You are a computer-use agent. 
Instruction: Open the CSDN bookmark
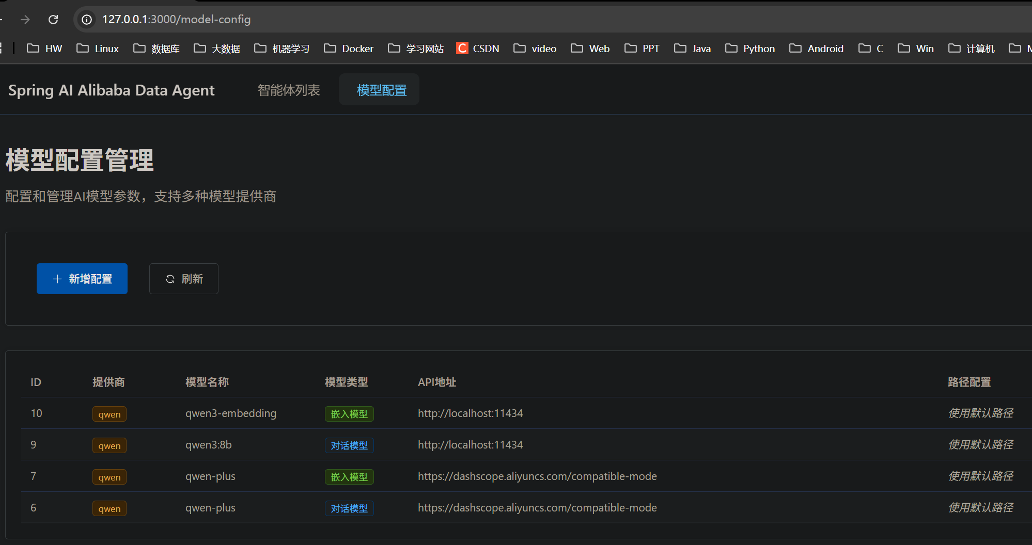[478, 49]
